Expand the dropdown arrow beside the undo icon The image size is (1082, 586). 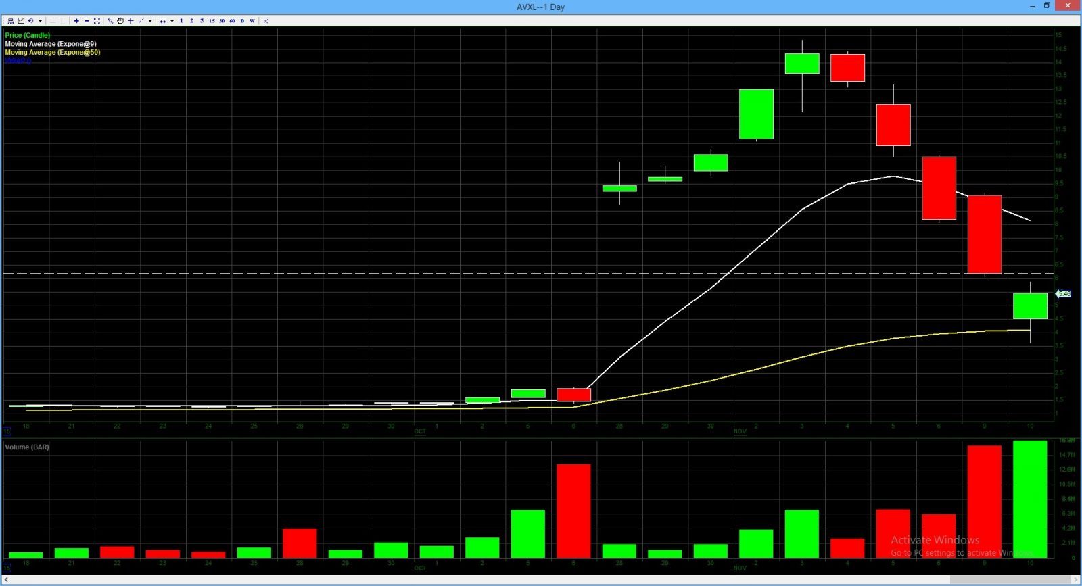click(x=40, y=21)
